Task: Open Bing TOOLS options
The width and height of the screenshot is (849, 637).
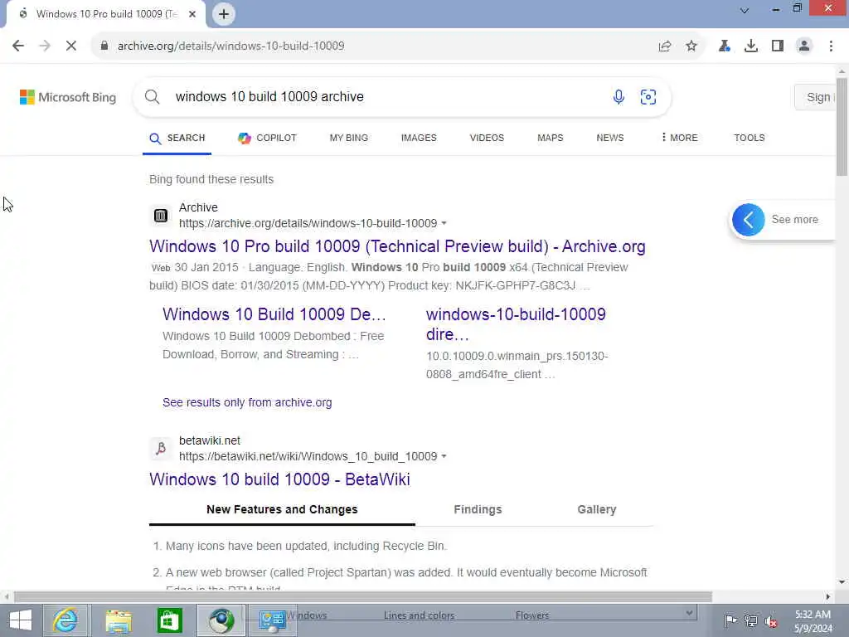Action: (750, 139)
